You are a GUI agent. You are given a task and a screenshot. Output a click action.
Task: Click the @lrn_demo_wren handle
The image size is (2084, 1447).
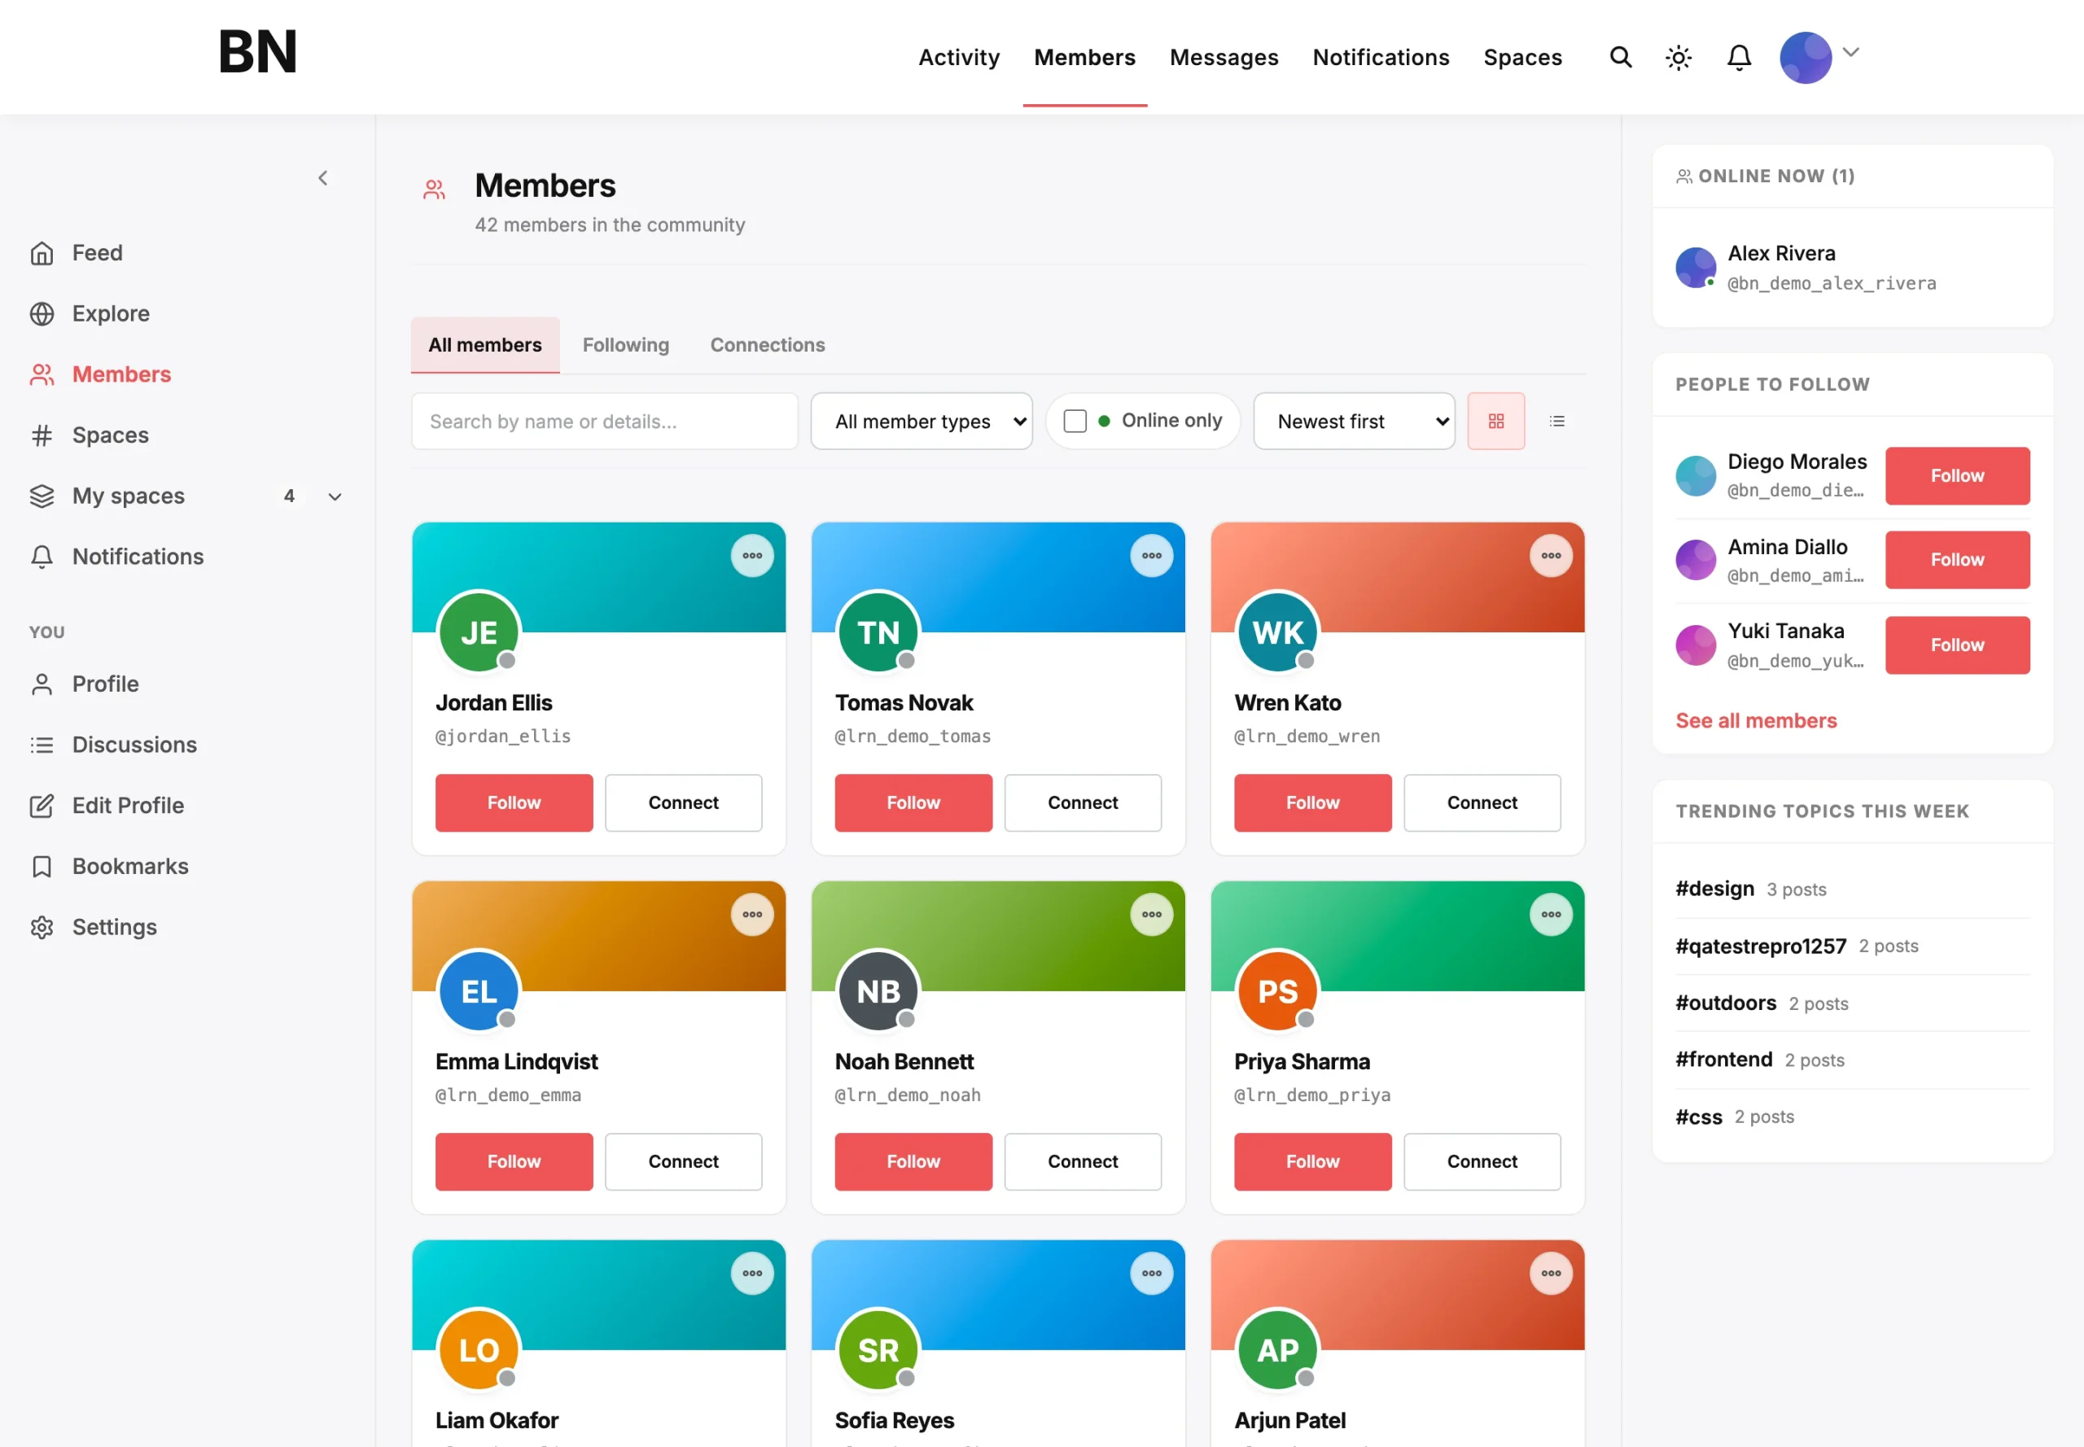point(1306,737)
